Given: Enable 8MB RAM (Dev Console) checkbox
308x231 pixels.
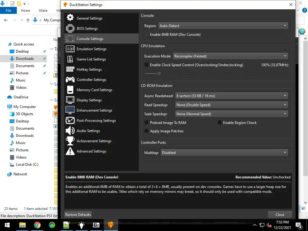Looking at the screenshot, I should pos(146,35).
